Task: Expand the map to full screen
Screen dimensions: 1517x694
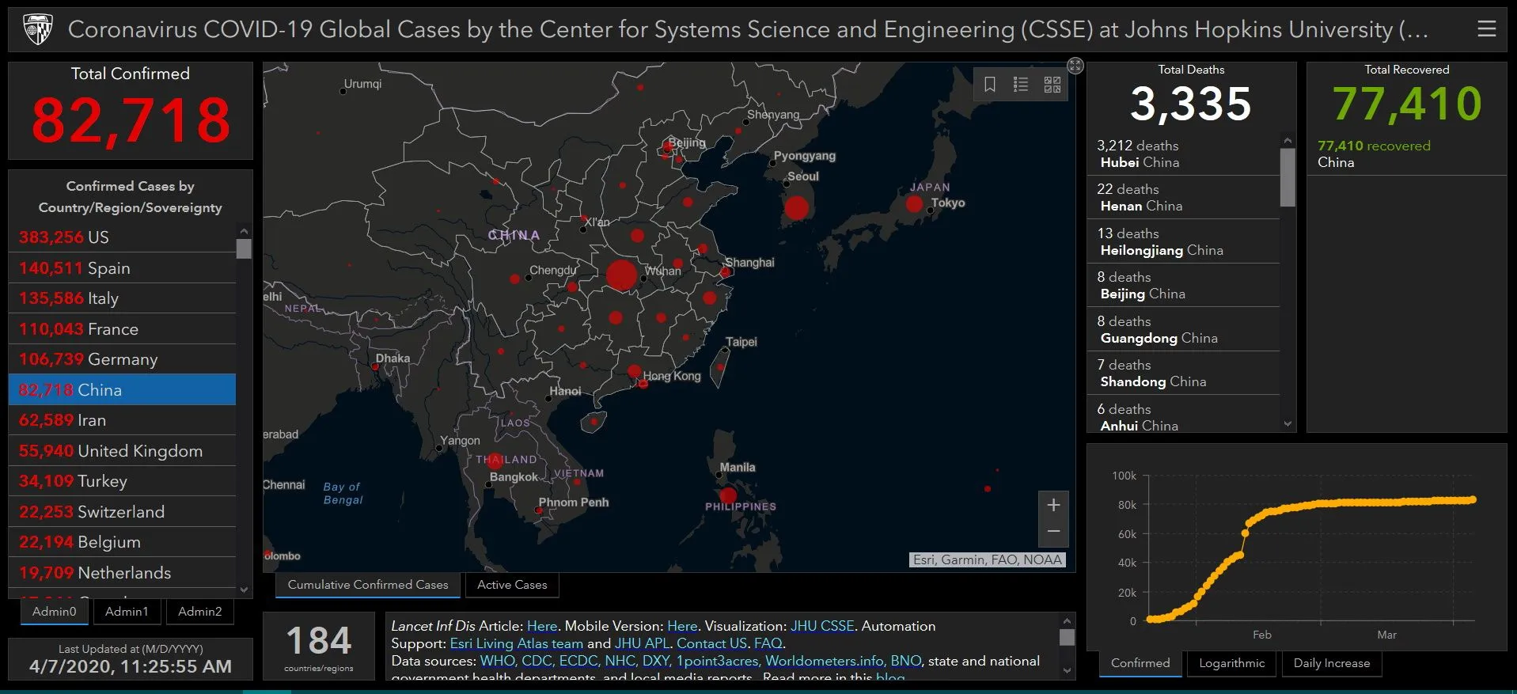Action: [x=1075, y=66]
